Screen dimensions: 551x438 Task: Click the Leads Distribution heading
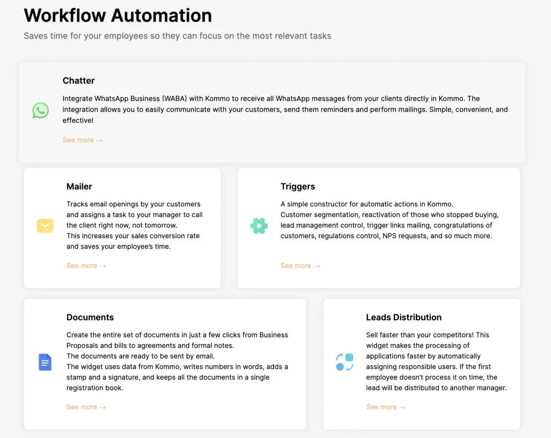(404, 317)
